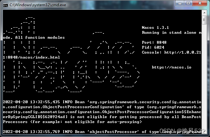The image size is (210, 137).
Task: Click the '2022-04-20 13:32:55,435' timestamp
Action: pyautogui.click(x=31, y=102)
